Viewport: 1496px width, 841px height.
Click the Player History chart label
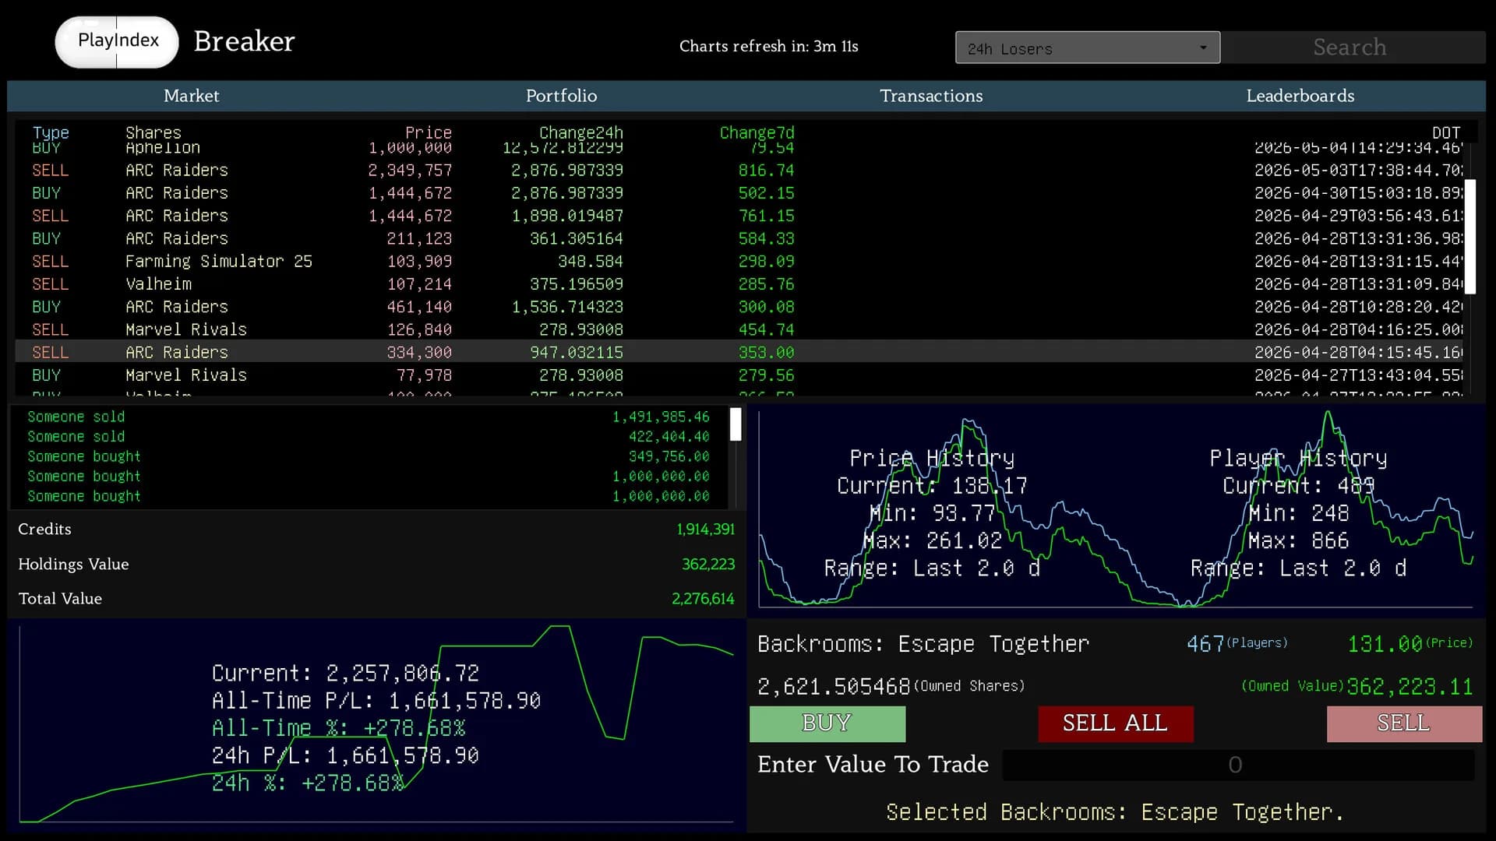(1298, 458)
